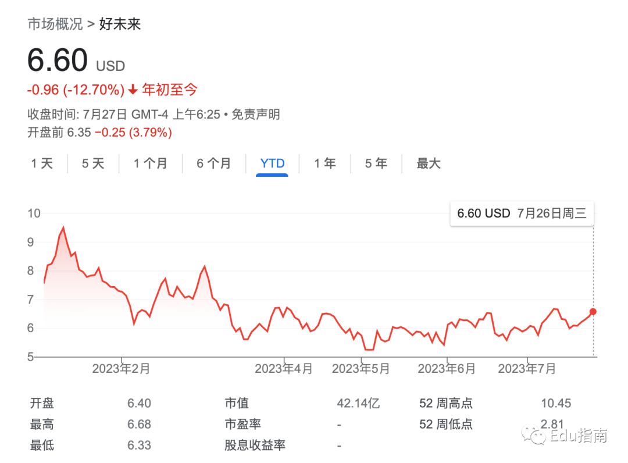Viewport: 628px width, 463px height.
Task: Click the 52 周高点 label
Action: click(x=446, y=403)
